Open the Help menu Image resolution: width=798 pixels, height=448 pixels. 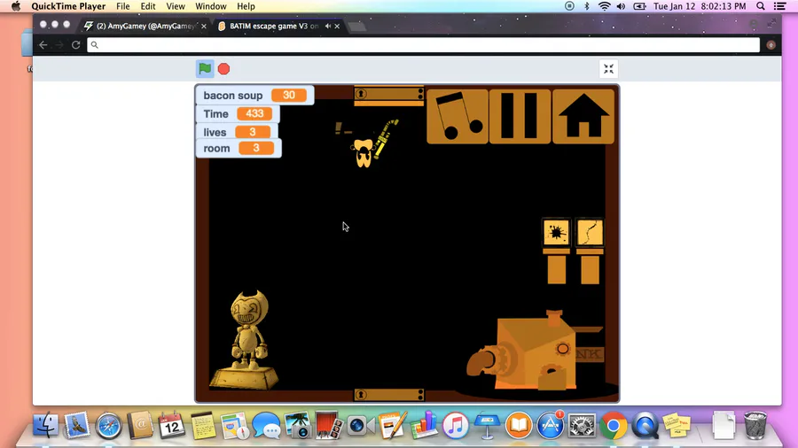click(246, 6)
